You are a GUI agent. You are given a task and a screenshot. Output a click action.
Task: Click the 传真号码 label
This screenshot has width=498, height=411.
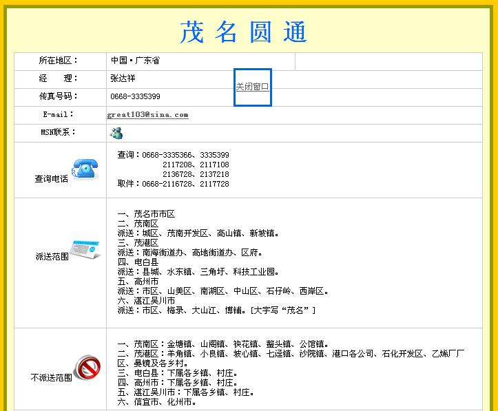[x=59, y=96]
